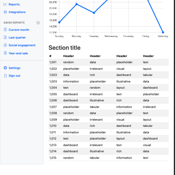Open the Reports link
Image resolution: width=175 pixels, height=175 pixels.
[14, 4]
